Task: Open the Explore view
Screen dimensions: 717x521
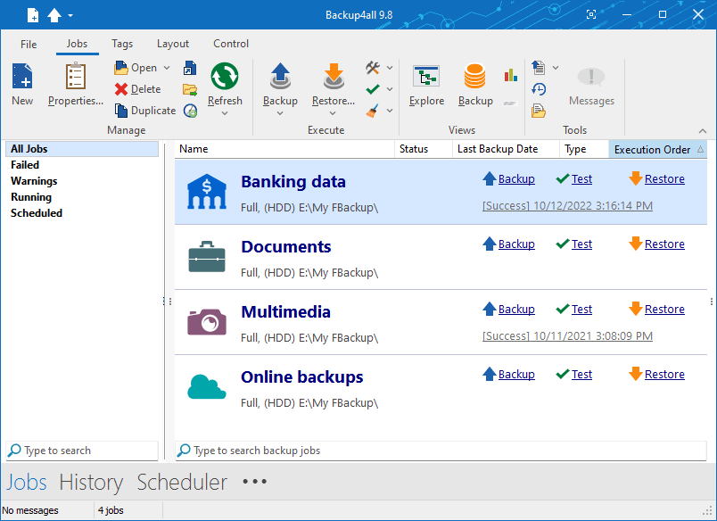Action: pos(426,85)
